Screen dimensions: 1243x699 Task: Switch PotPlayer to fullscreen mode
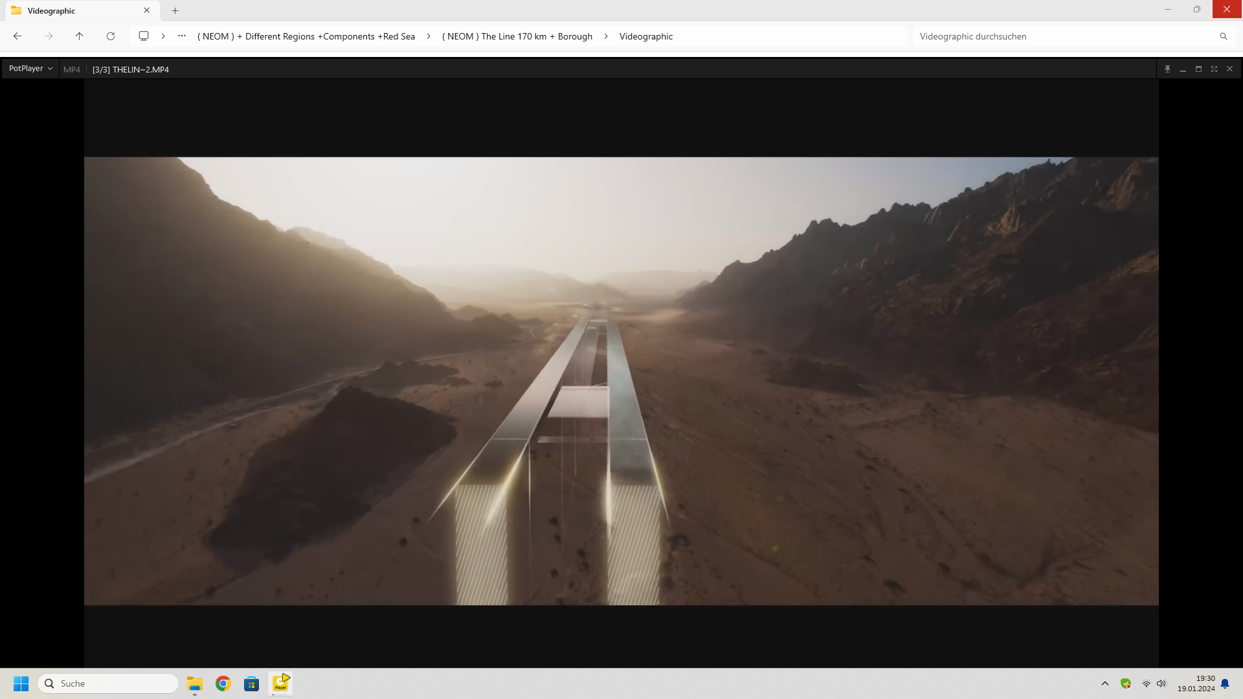tap(1214, 69)
